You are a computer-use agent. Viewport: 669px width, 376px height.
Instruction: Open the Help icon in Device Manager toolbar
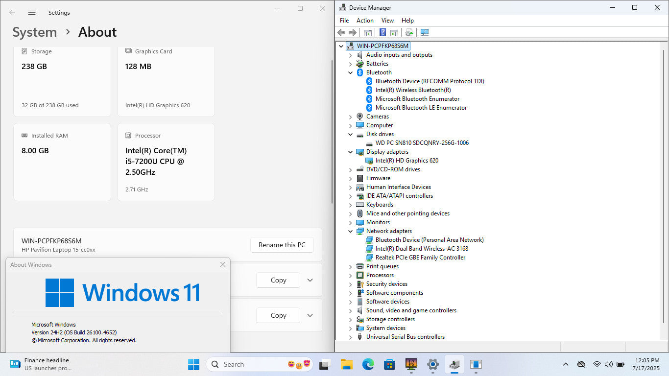(x=383, y=32)
